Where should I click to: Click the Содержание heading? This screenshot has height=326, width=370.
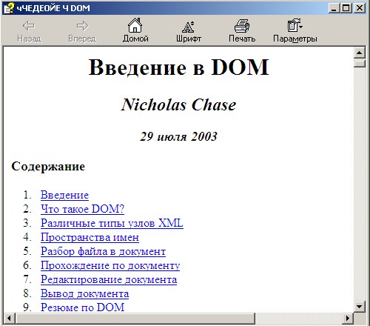[x=48, y=167]
